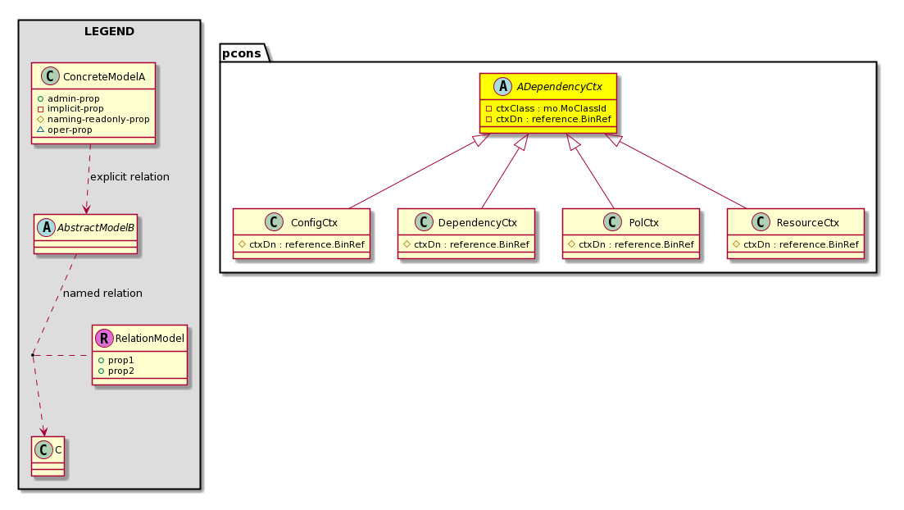Click the small dot joining the named relation
Screen dimensions: 904x510
(x=33, y=355)
